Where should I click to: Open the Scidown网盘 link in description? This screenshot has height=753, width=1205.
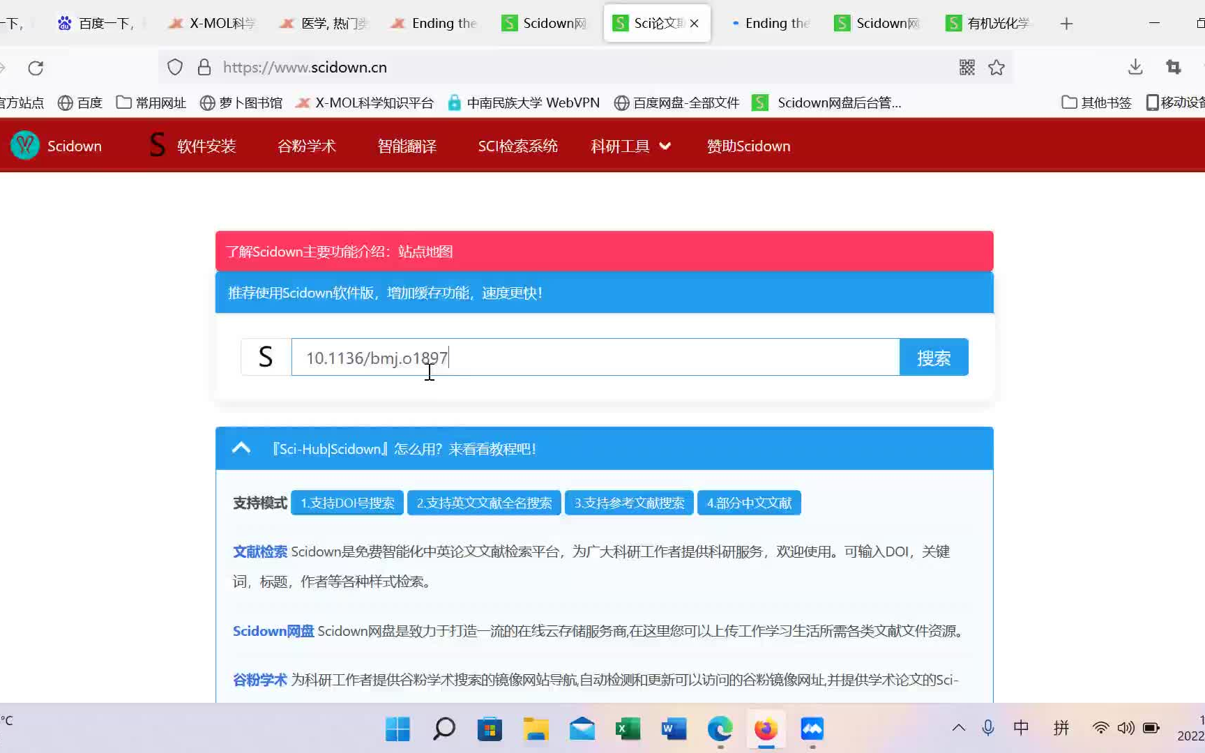coord(273,631)
